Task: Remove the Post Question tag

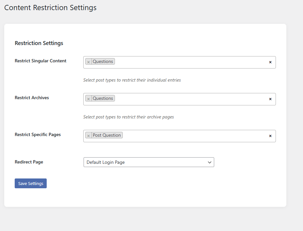Action: click(88, 136)
